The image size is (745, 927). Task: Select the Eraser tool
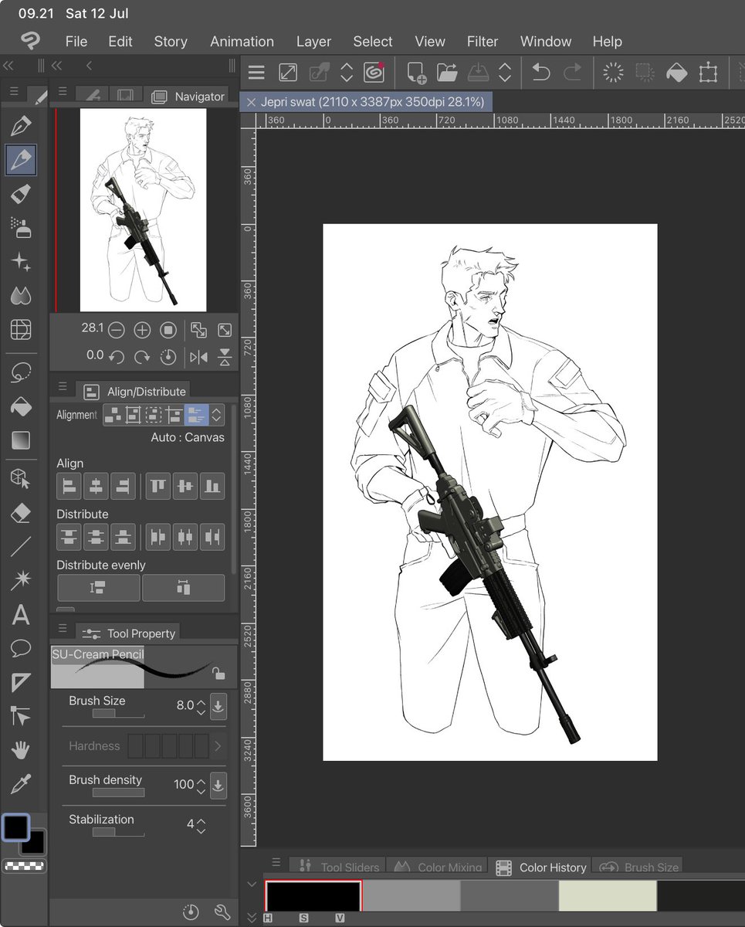pyautogui.click(x=21, y=513)
